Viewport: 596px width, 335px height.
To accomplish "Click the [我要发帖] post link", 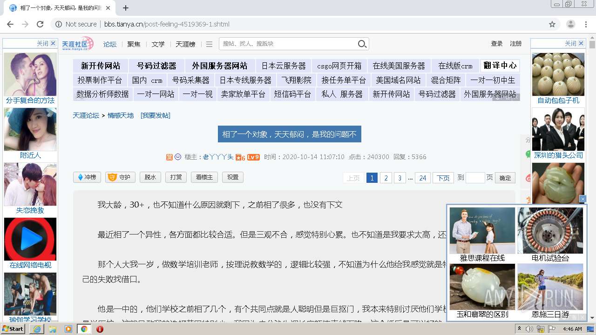I will pos(156,115).
